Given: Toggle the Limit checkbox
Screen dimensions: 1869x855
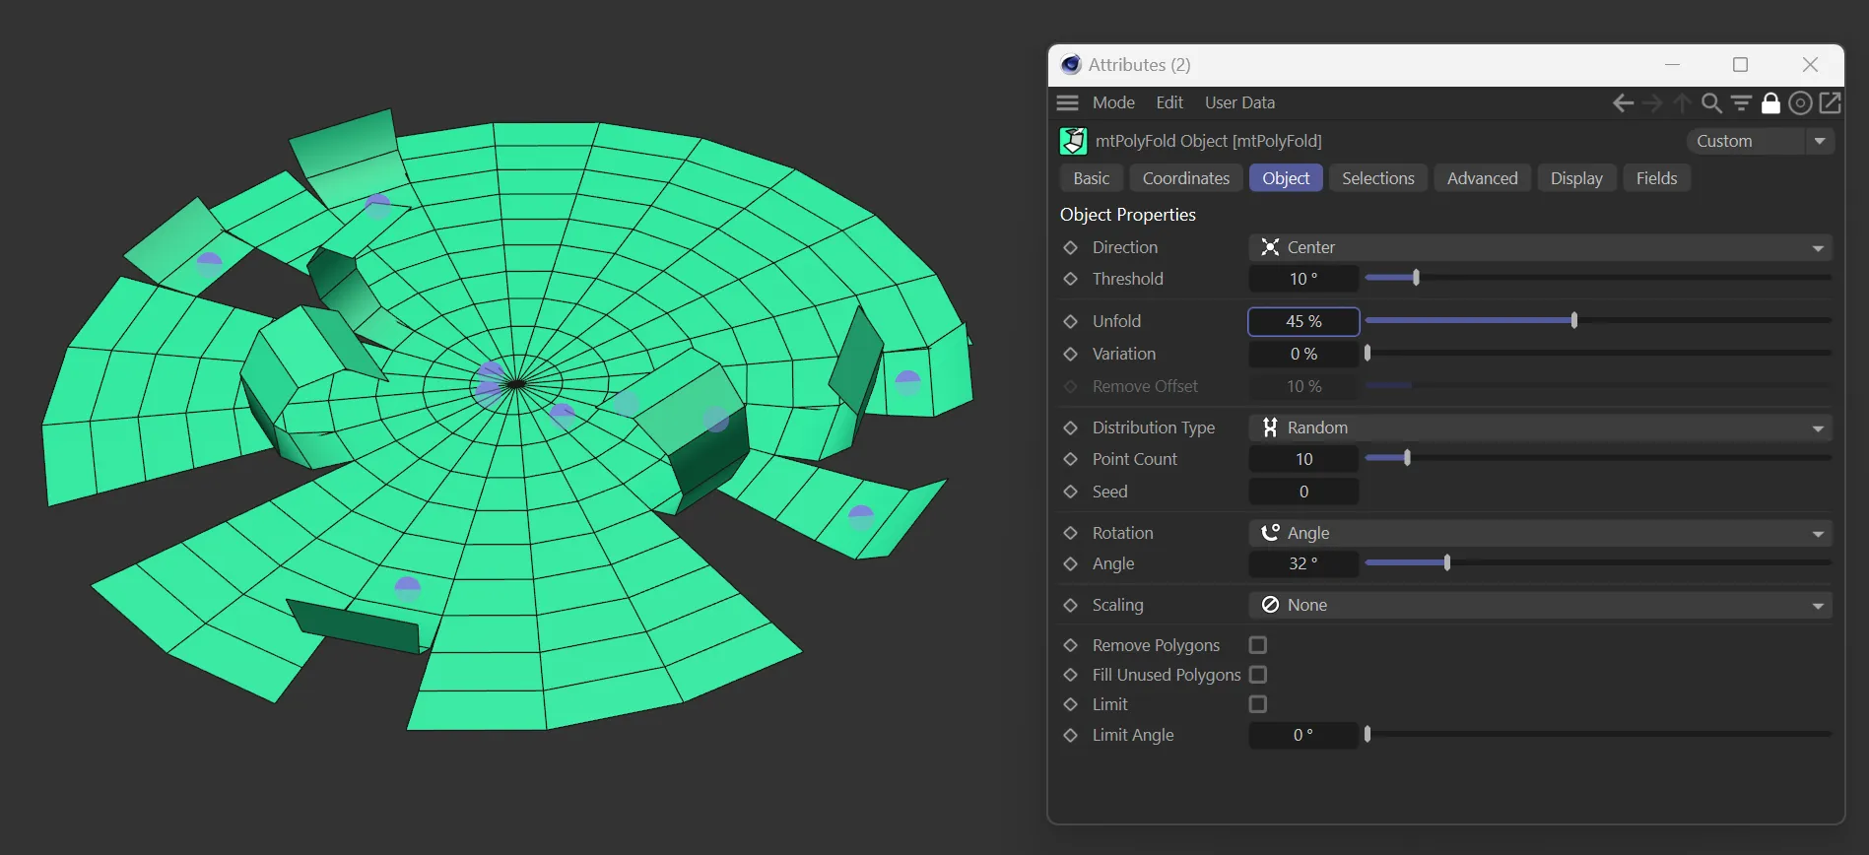Looking at the screenshot, I should pos(1258,704).
